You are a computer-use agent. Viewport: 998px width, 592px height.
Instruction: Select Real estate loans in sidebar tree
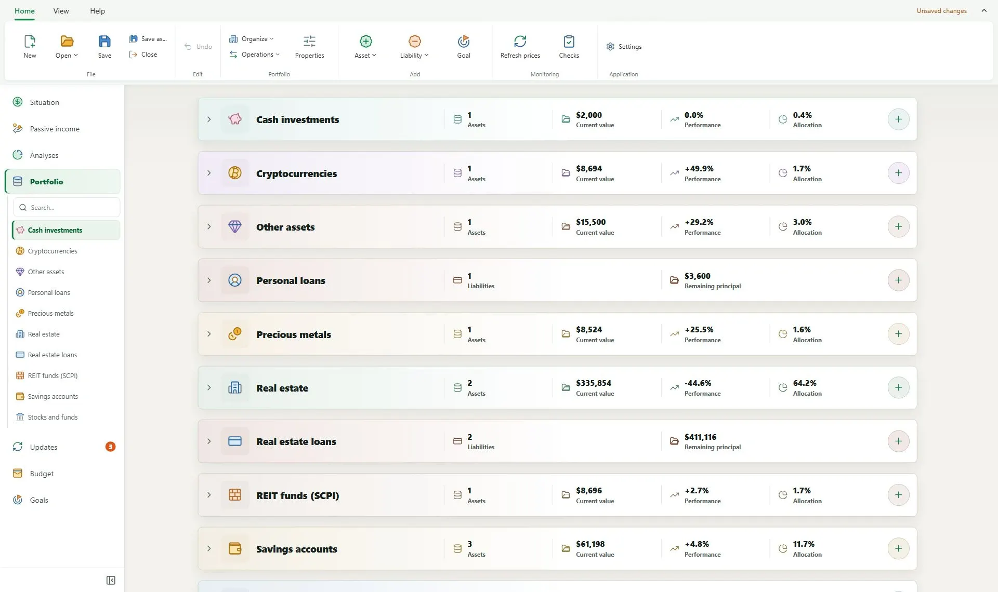[66, 355]
